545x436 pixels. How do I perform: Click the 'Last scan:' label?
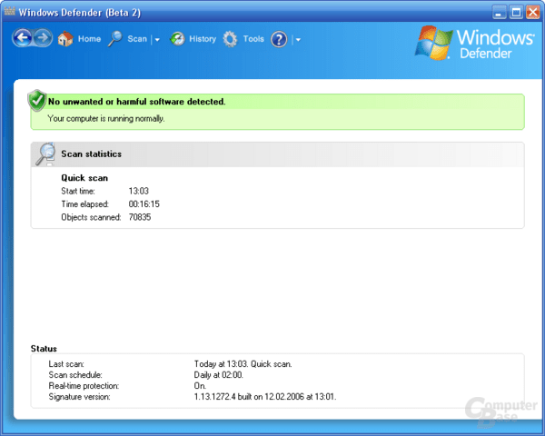66,364
